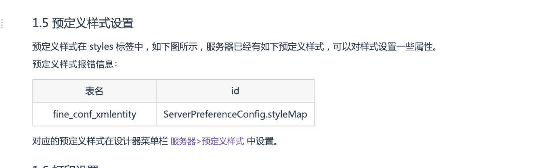Click the dotted drag handle at left edge

point(2,23)
